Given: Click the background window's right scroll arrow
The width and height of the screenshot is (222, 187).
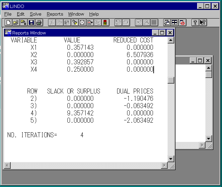Looking at the screenshot, I should click(202, 145).
